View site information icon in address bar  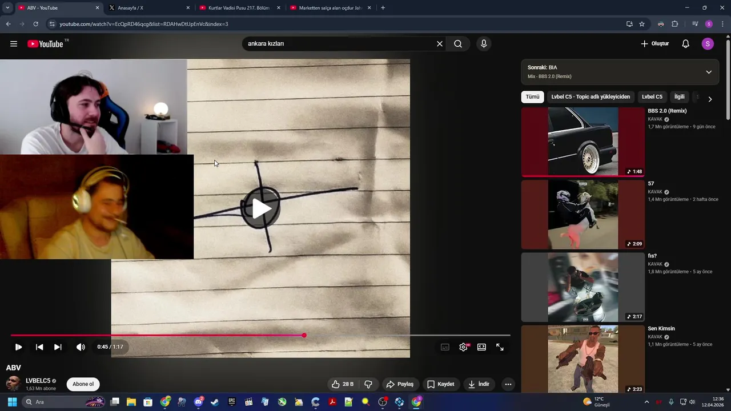coord(52,24)
